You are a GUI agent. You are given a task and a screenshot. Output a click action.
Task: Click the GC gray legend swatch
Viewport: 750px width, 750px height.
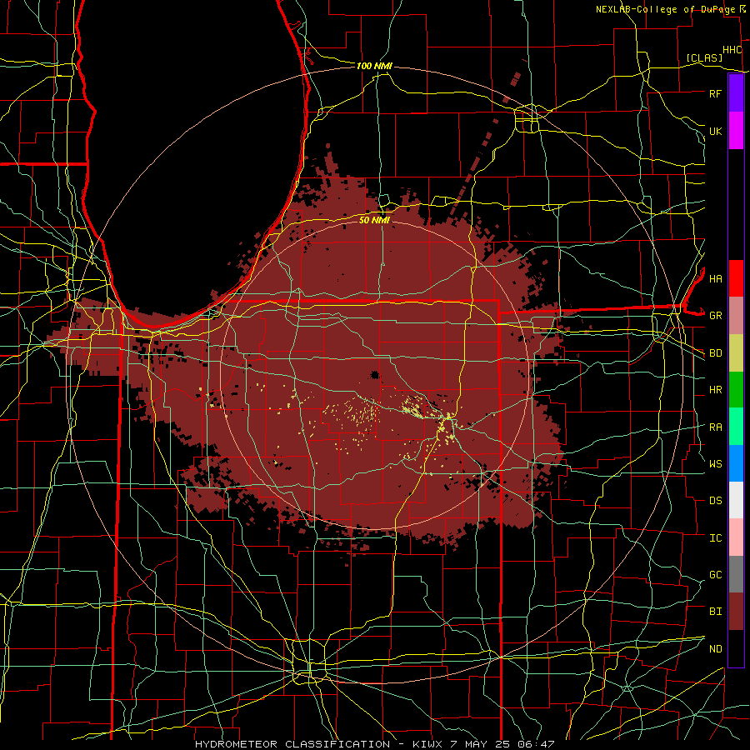coord(736,574)
